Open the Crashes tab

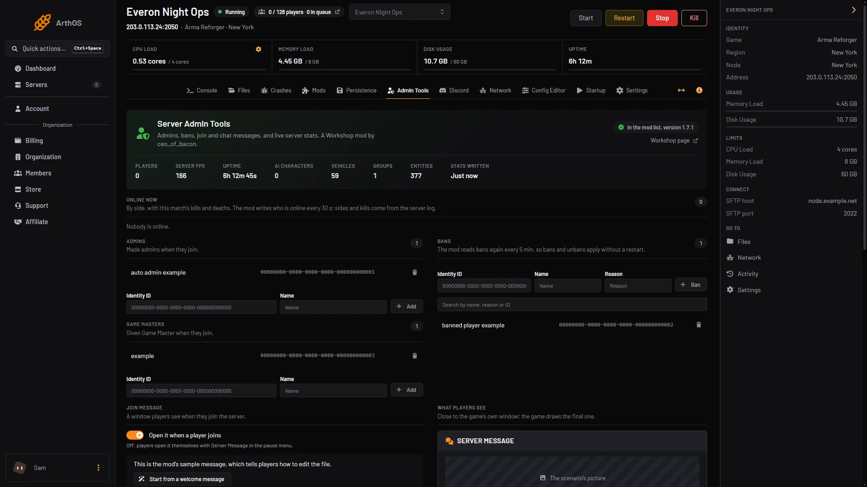(x=276, y=90)
